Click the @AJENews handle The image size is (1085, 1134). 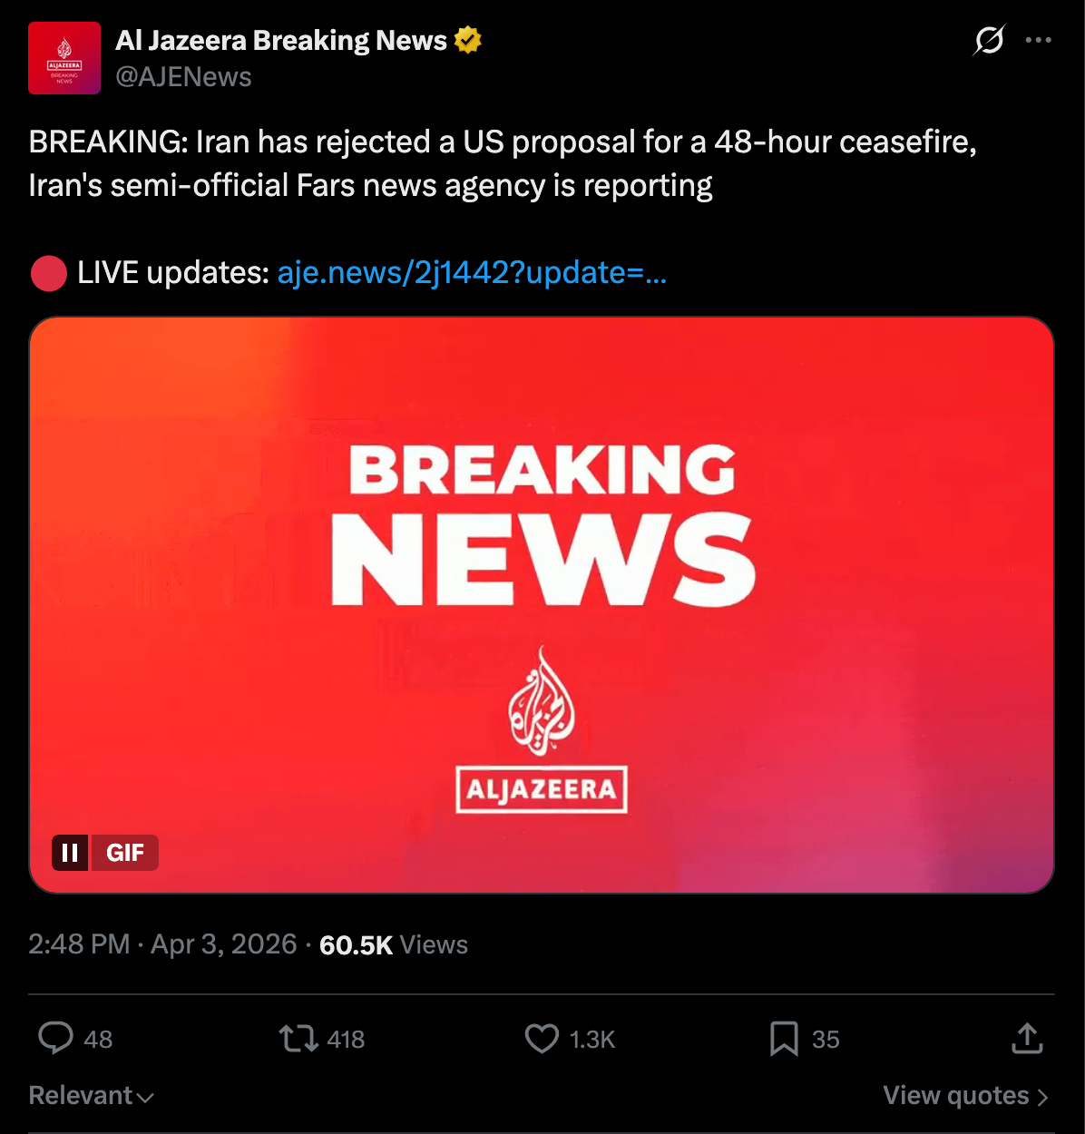point(183,77)
